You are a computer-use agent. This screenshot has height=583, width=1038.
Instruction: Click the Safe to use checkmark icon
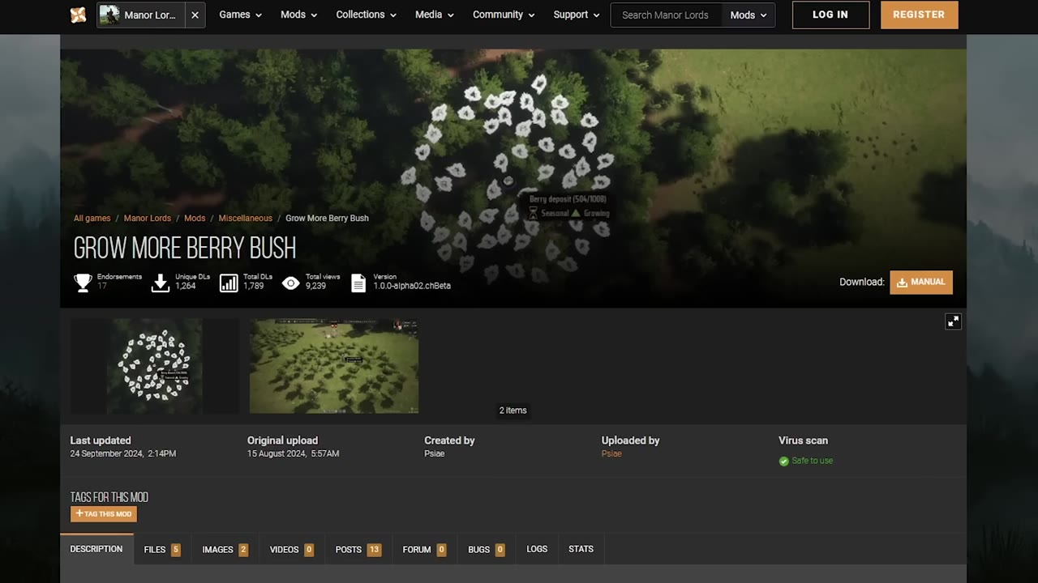point(783,461)
